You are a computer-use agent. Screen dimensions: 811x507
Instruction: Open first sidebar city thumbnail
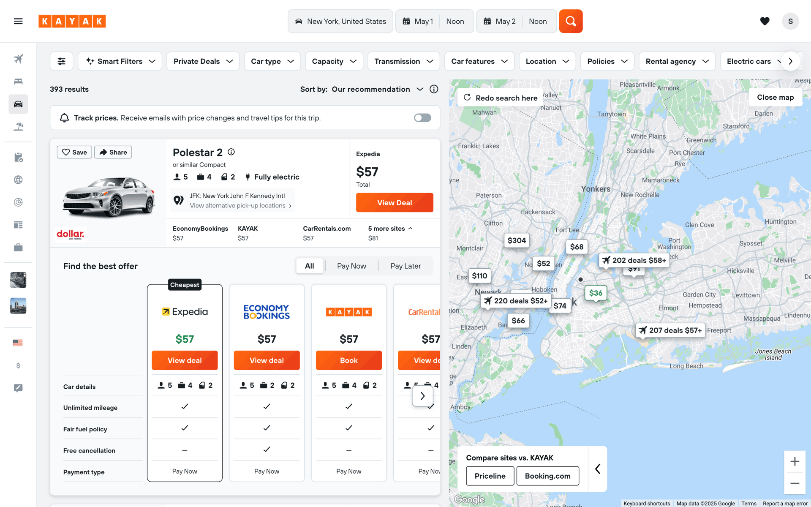[18, 280]
